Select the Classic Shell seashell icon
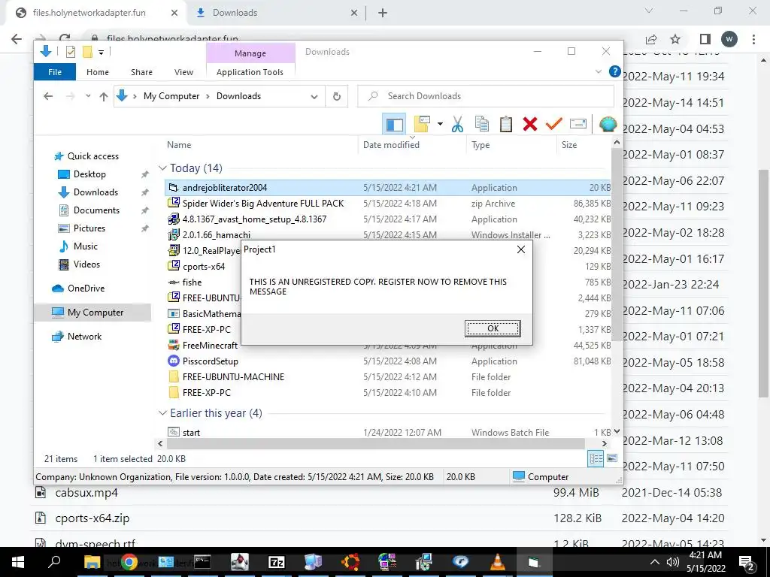Viewport: 770px width, 577px height. coord(608,124)
